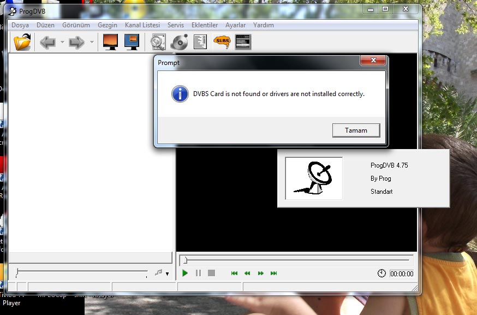Expand the back arrow history dropdown
Image resolution: width=477 pixels, height=315 pixels.
click(62, 42)
